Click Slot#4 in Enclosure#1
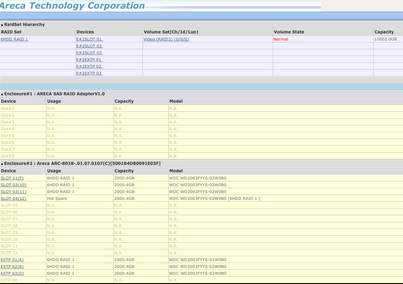 [x=7, y=129]
